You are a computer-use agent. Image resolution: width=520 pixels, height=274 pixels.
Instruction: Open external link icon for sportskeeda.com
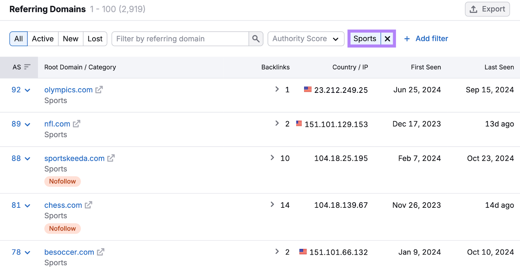pos(111,158)
